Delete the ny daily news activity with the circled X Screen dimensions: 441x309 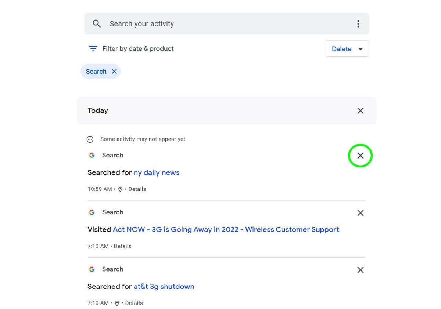pyautogui.click(x=360, y=155)
